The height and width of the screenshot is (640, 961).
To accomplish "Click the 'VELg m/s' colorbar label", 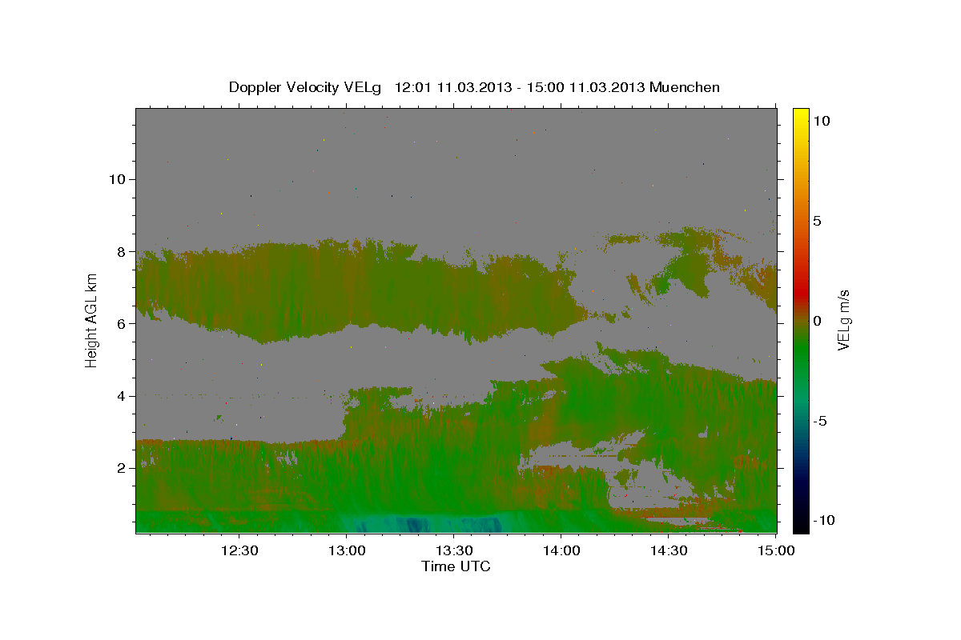I will (843, 321).
